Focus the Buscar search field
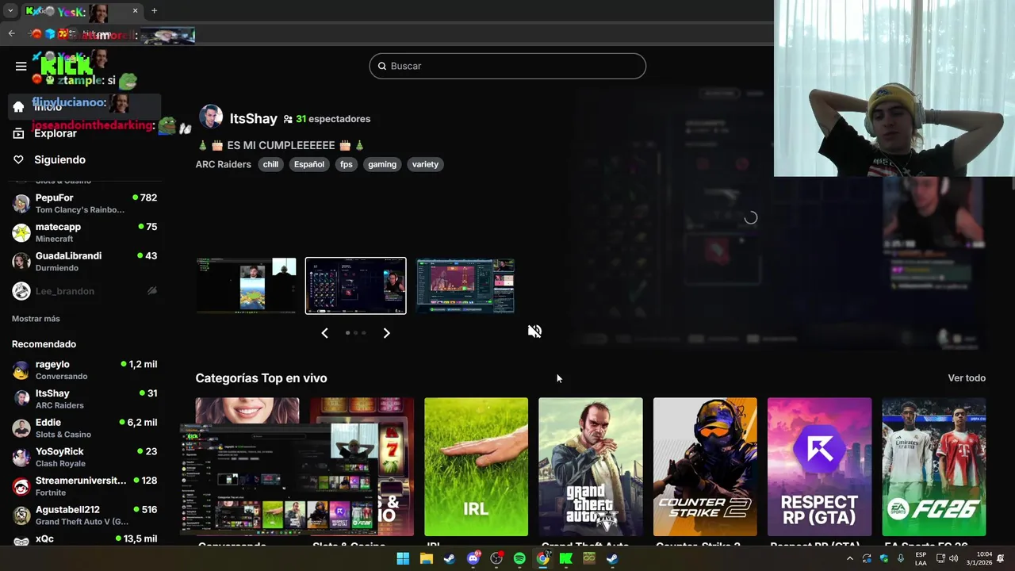1015x571 pixels. (x=507, y=66)
